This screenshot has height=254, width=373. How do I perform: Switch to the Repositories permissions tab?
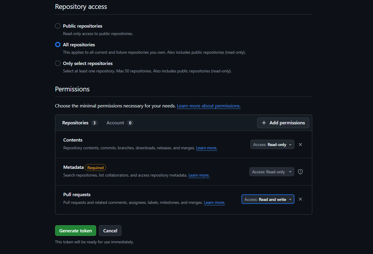click(x=75, y=123)
